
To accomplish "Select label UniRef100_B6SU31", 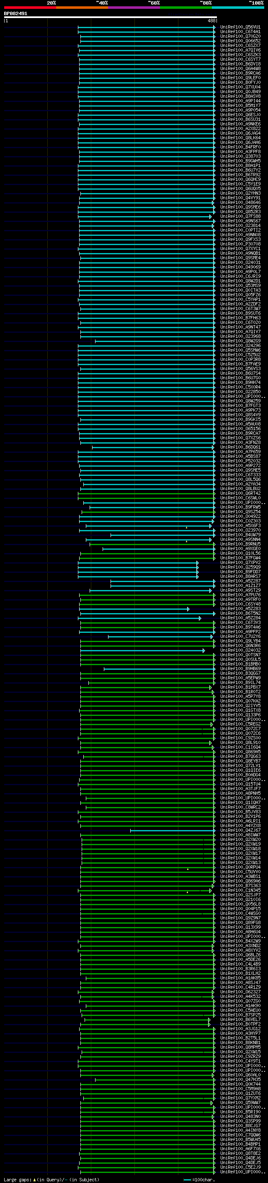I will pyautogui.click(x=240, y=120).
